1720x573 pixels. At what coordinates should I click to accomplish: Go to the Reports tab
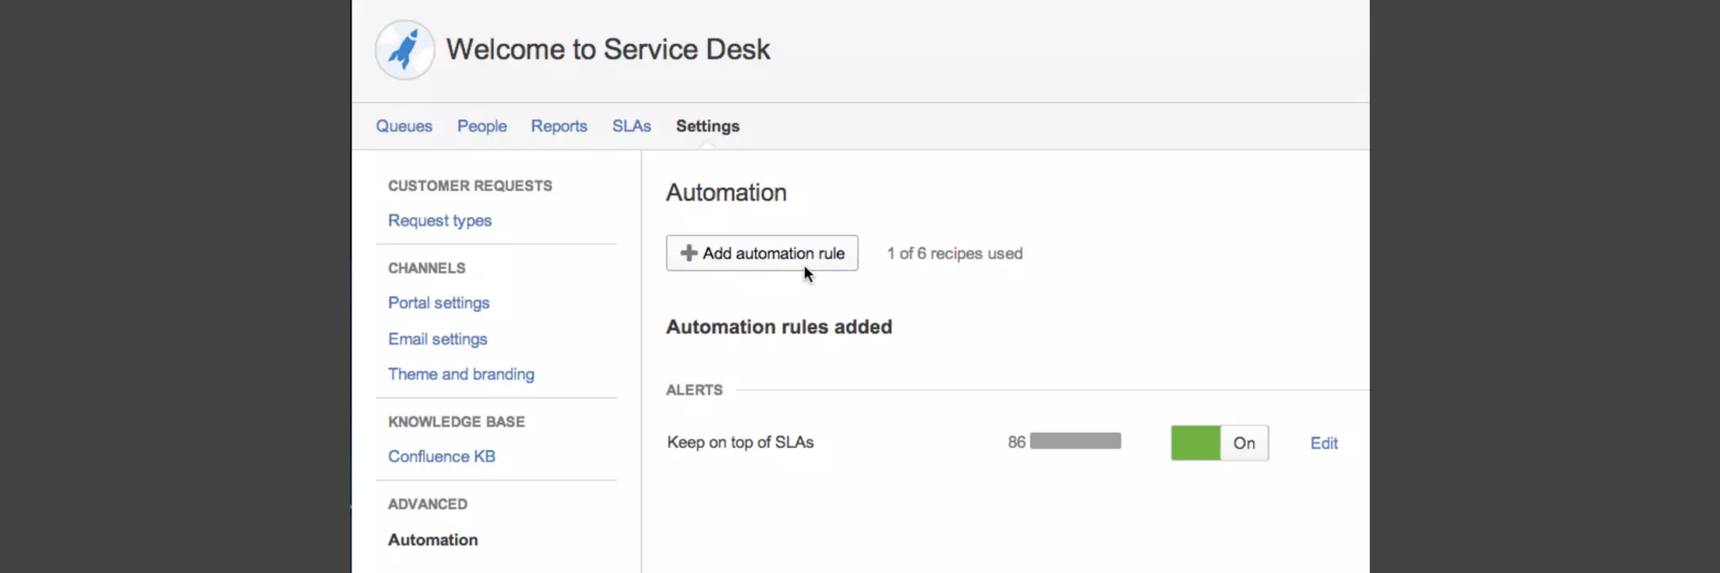[558, 126]
